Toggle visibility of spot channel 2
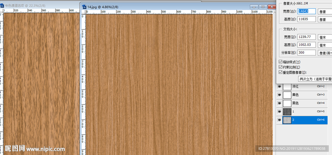332x155 pixels. point(279,120)
